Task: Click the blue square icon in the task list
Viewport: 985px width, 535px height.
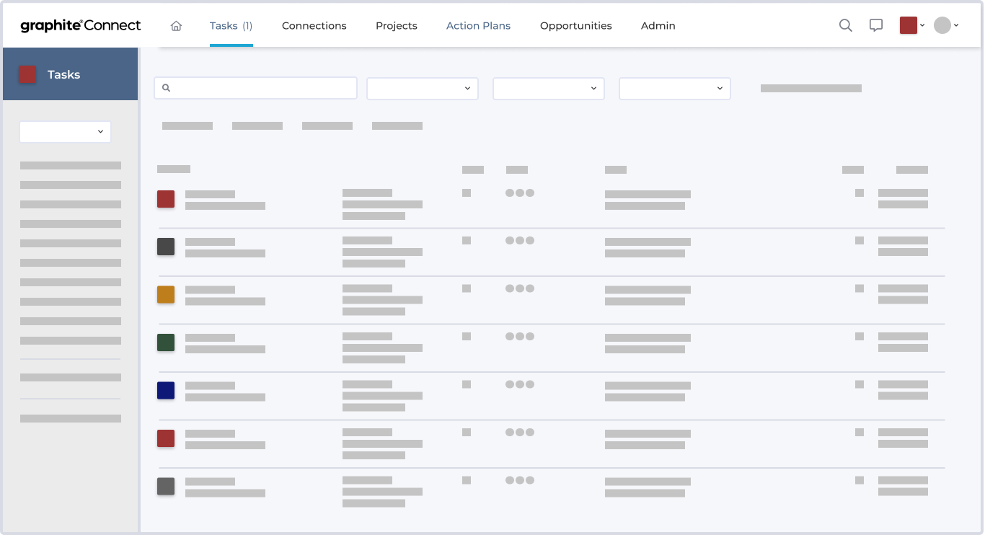Action: [x=166, y=390]
